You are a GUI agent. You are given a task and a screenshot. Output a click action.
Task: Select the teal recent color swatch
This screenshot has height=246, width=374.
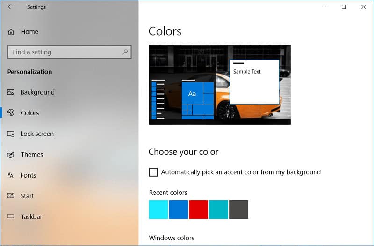click(x=218, y=209)
